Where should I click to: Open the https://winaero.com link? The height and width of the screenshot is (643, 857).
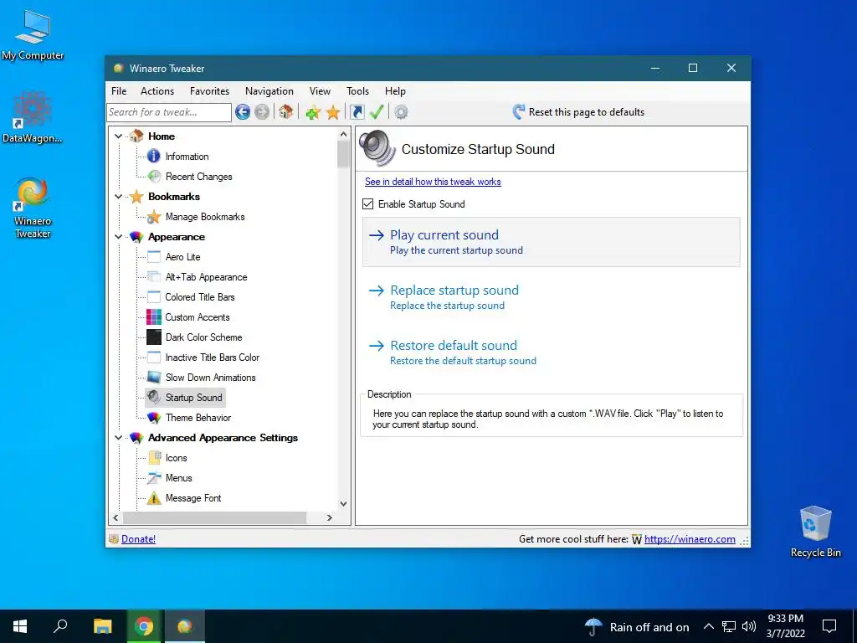tap(690, 539)
